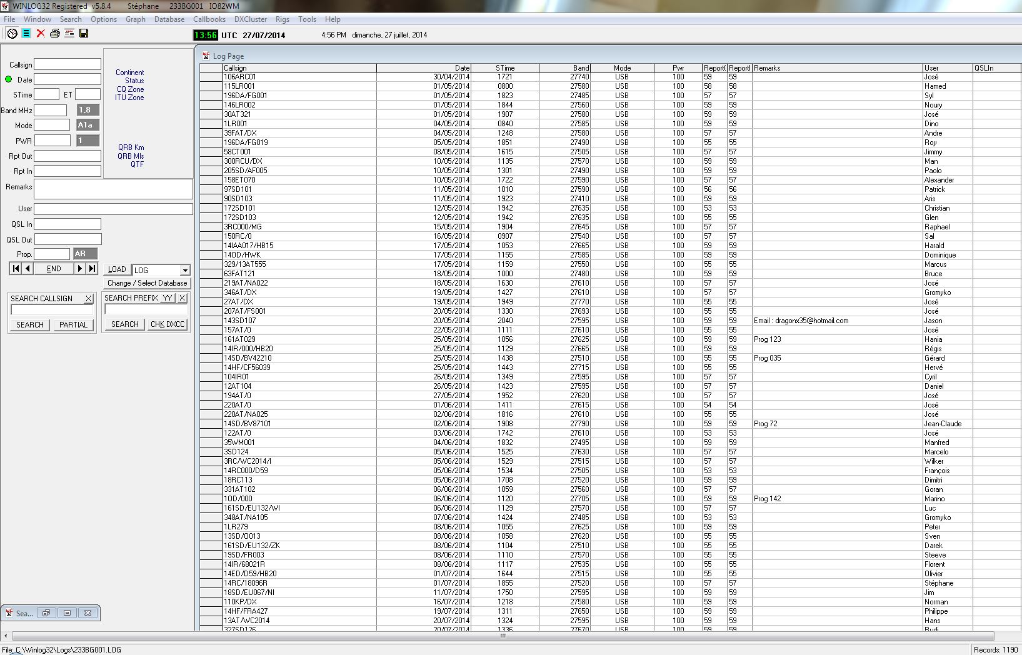Image resolution: width=1022 pixels, height=655 pixels.
Task: Click the Callsign column header
Action: coord(299,68)
